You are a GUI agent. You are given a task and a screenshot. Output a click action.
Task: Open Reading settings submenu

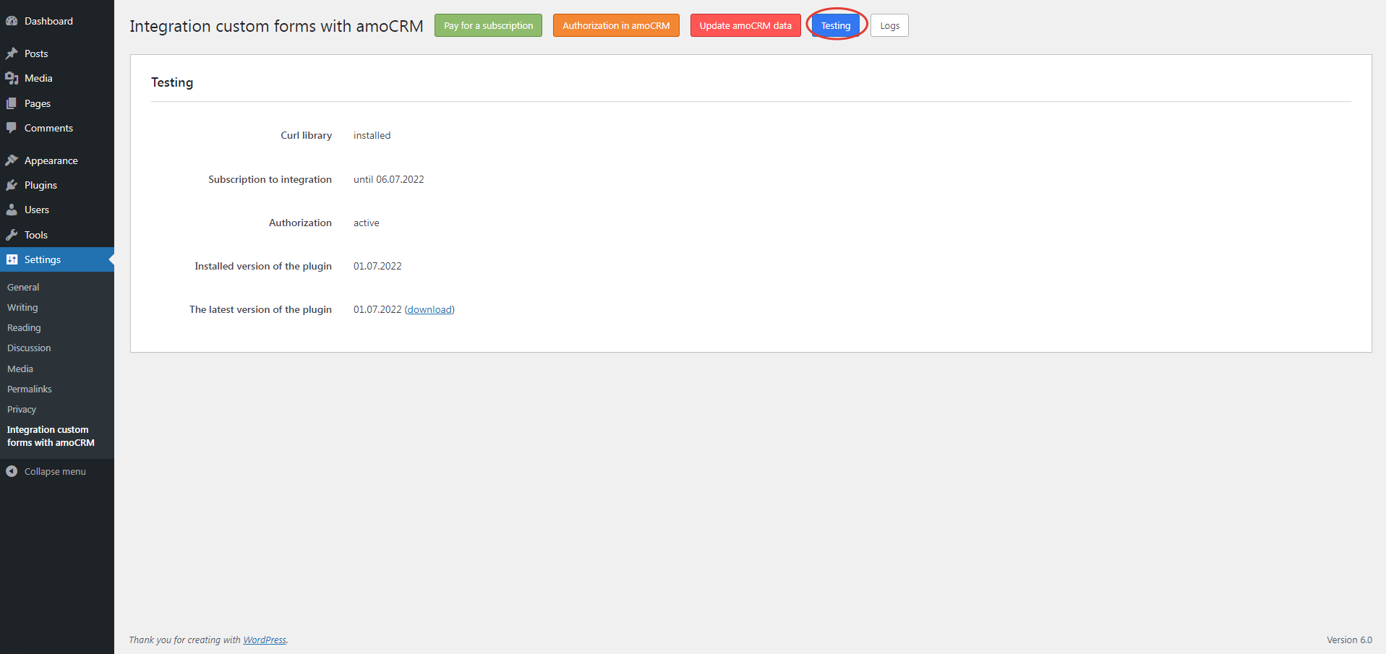point(24,327)
